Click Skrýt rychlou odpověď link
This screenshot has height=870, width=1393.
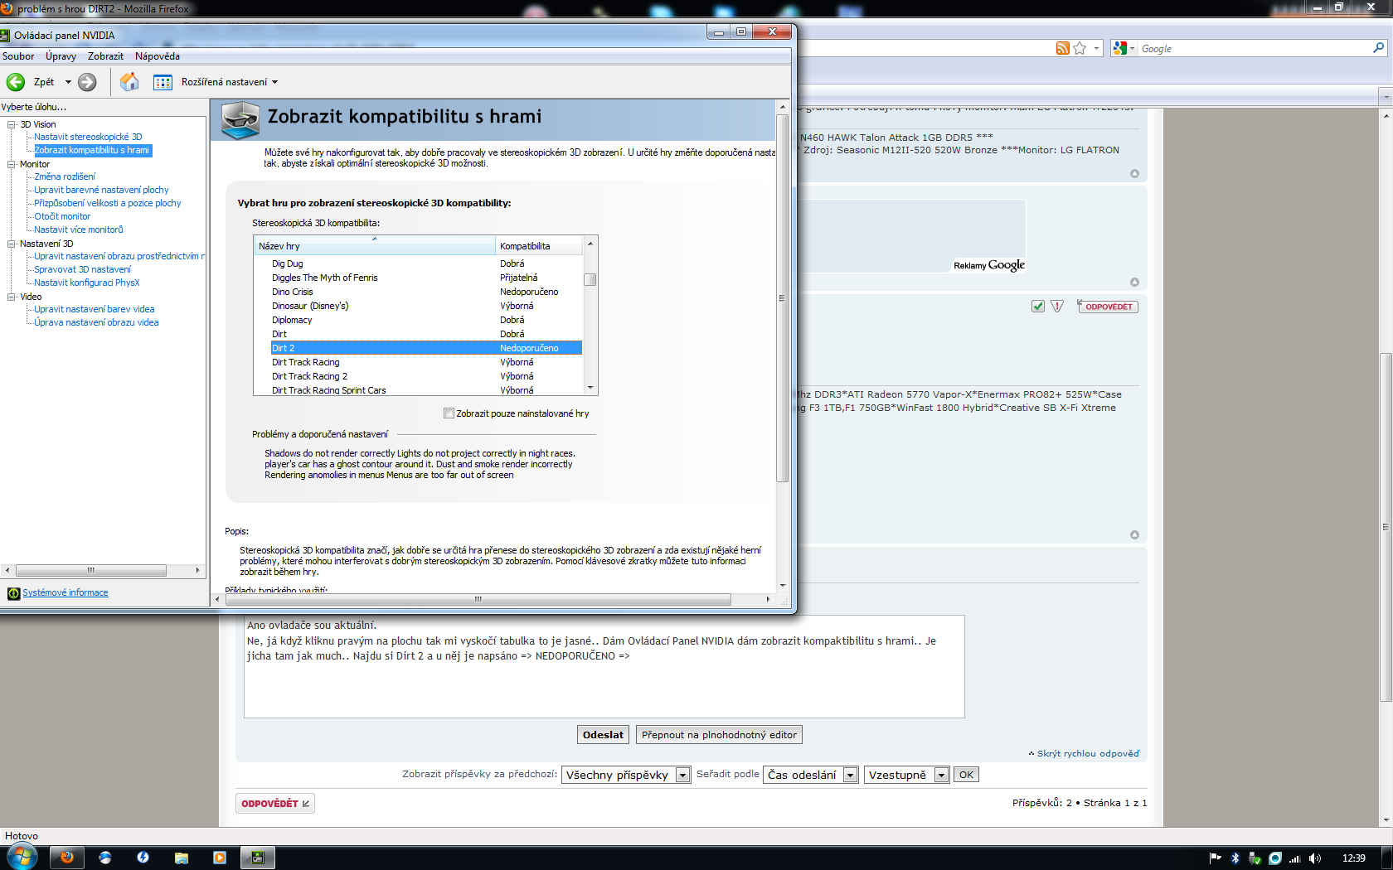(1088, 754)
